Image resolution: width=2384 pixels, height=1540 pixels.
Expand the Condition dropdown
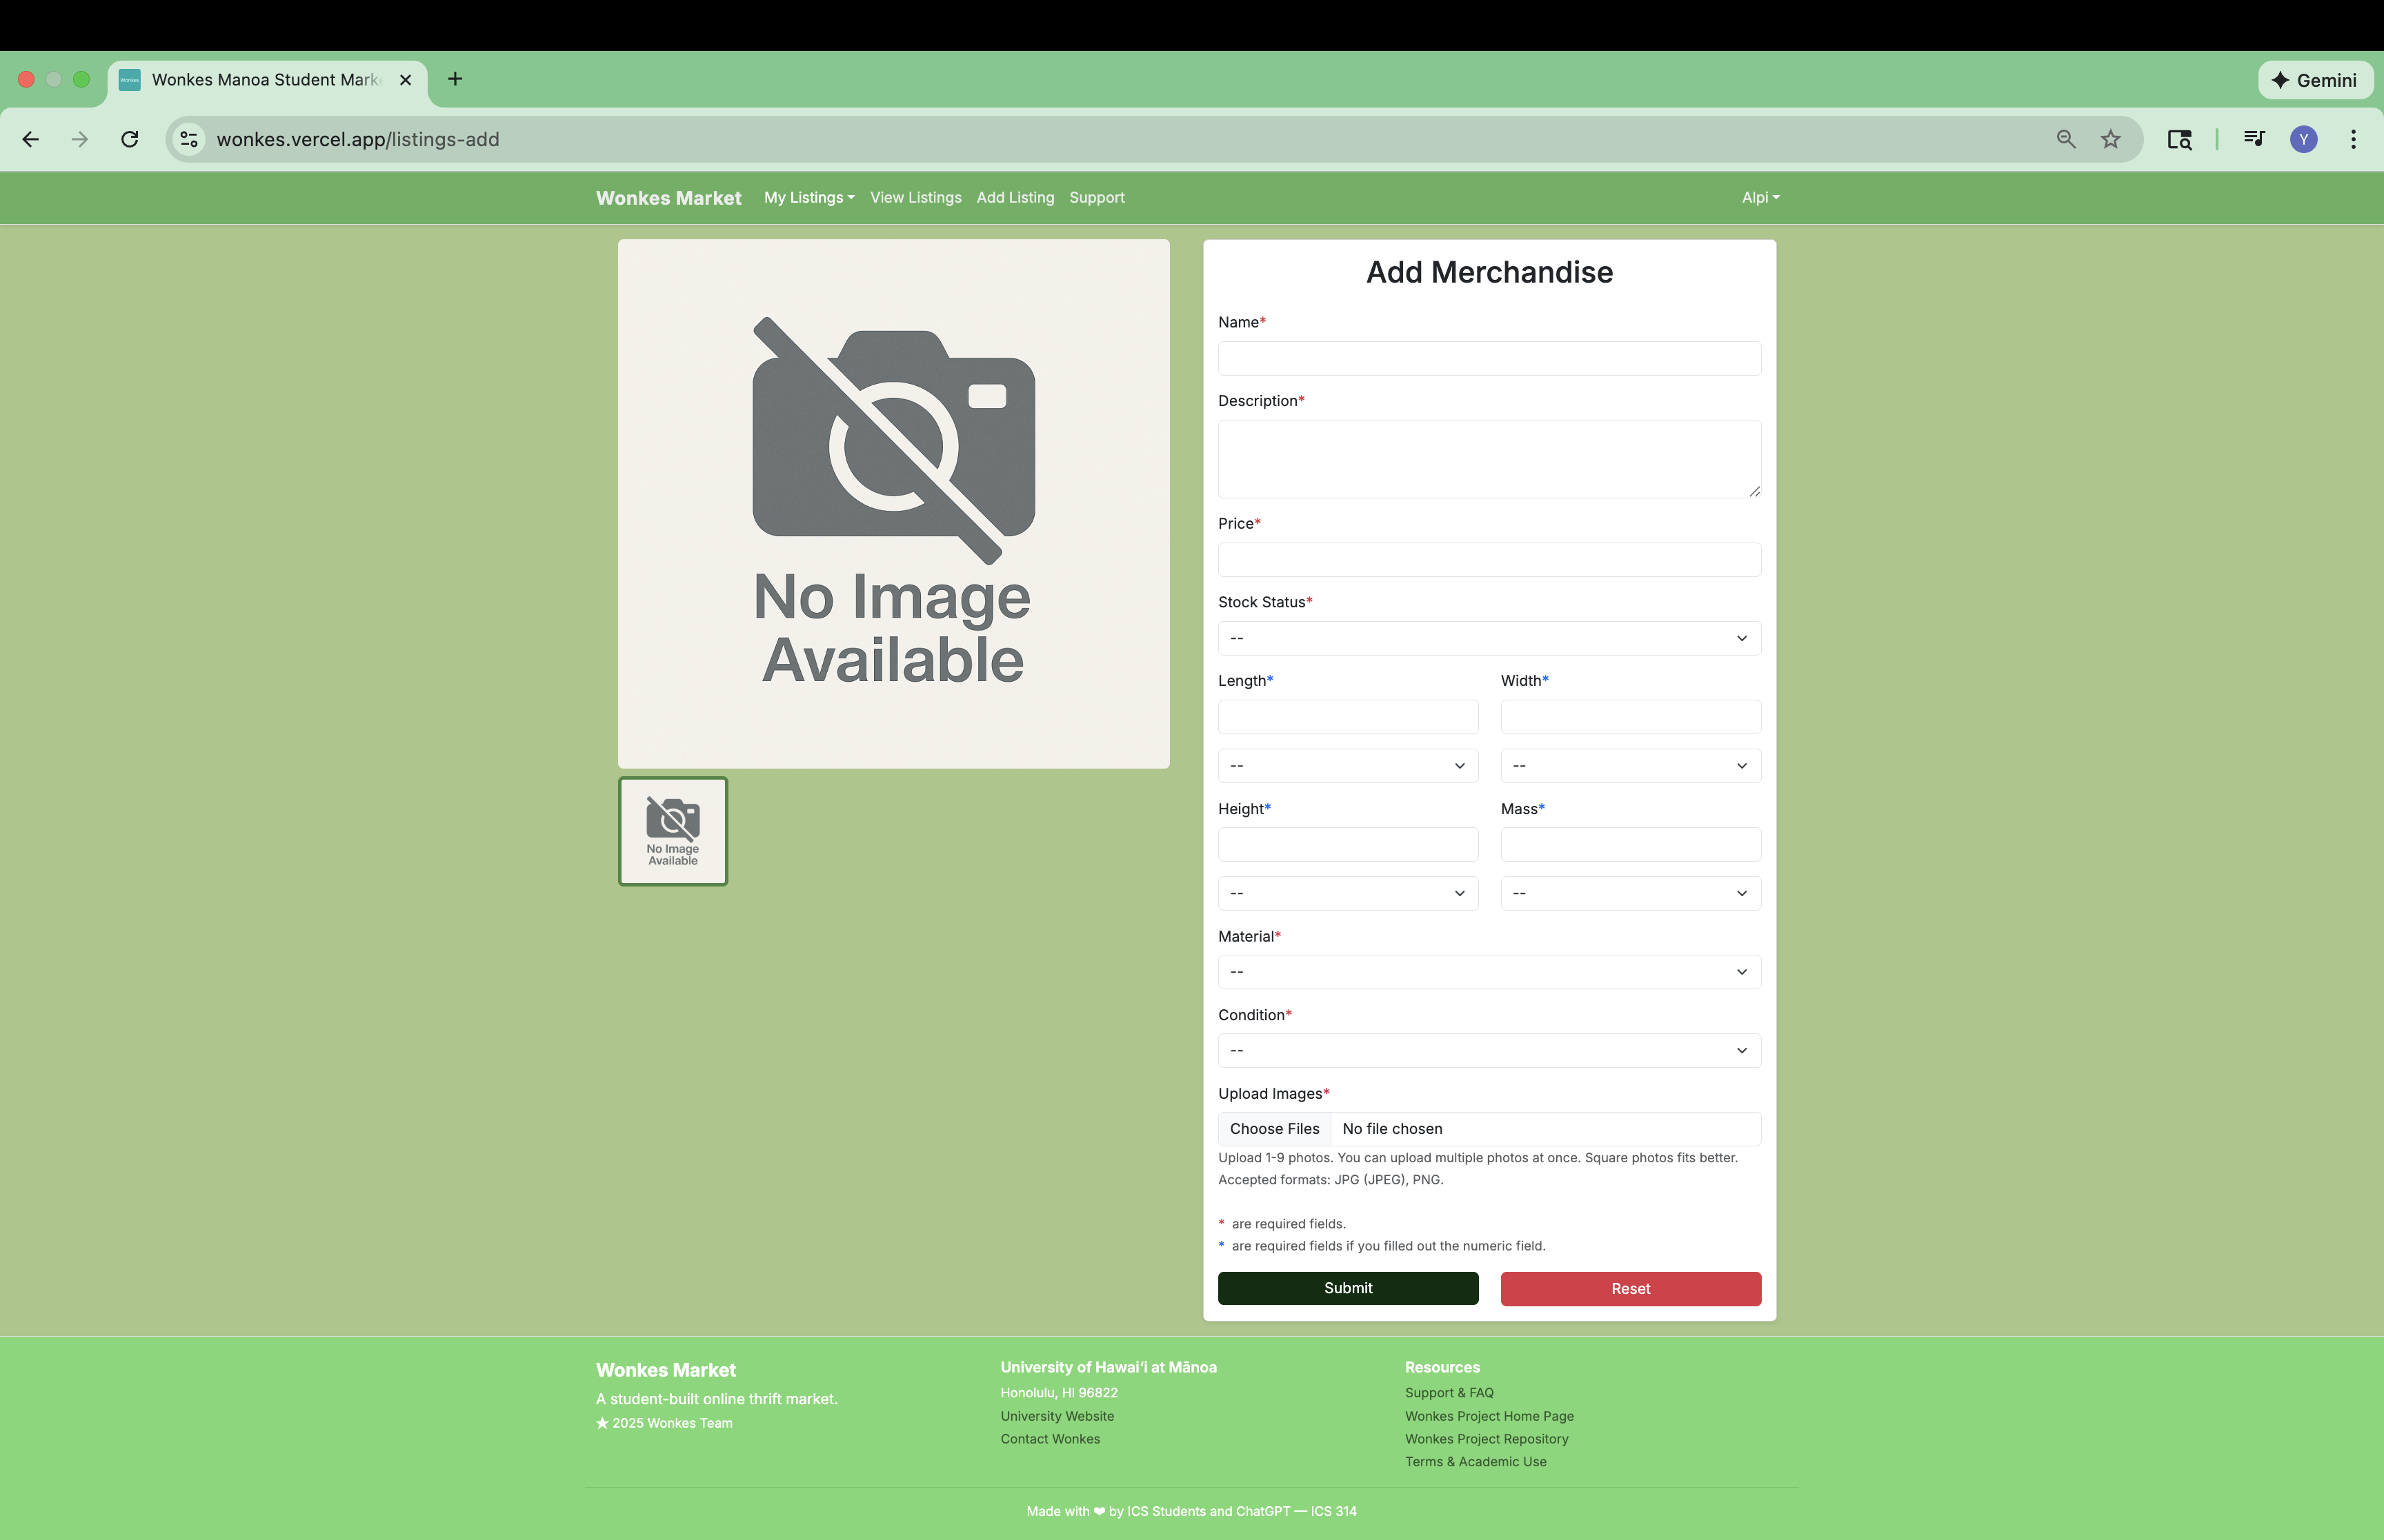tap(1489, 1050)
